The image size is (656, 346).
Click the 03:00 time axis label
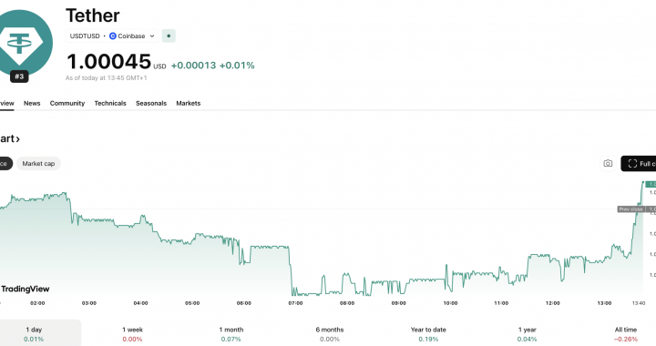[88, 303]
